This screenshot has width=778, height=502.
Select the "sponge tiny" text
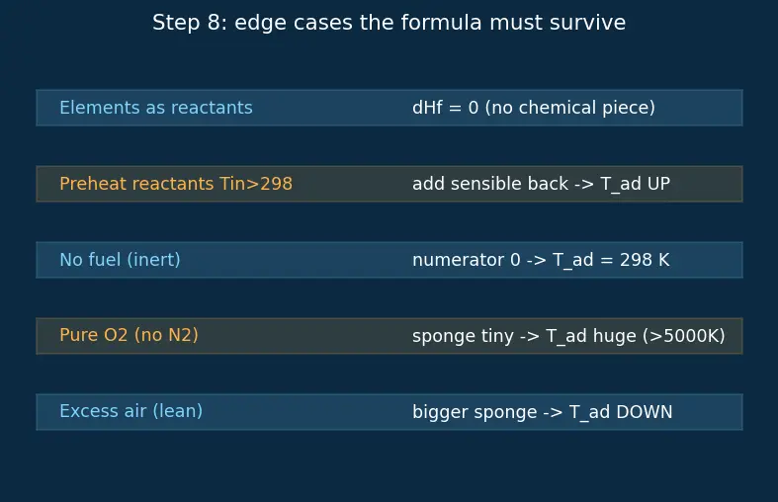(463, 336)
